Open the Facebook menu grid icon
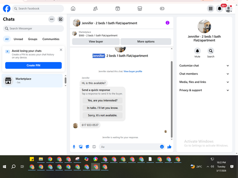Screen dimensions: 238x178 (x=210, y=9)
